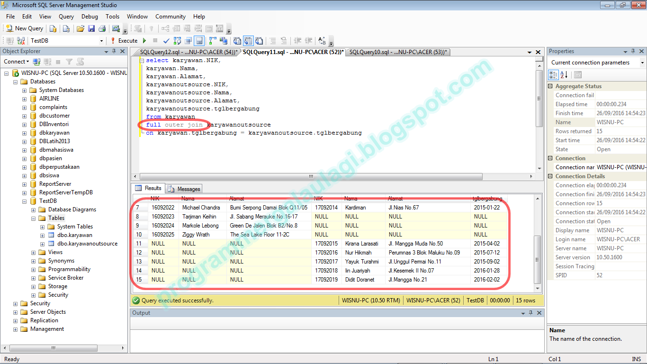Toggle auto-hide pin on the Properties panel
This screenshot has width=647, height=364.
[633, 51]
